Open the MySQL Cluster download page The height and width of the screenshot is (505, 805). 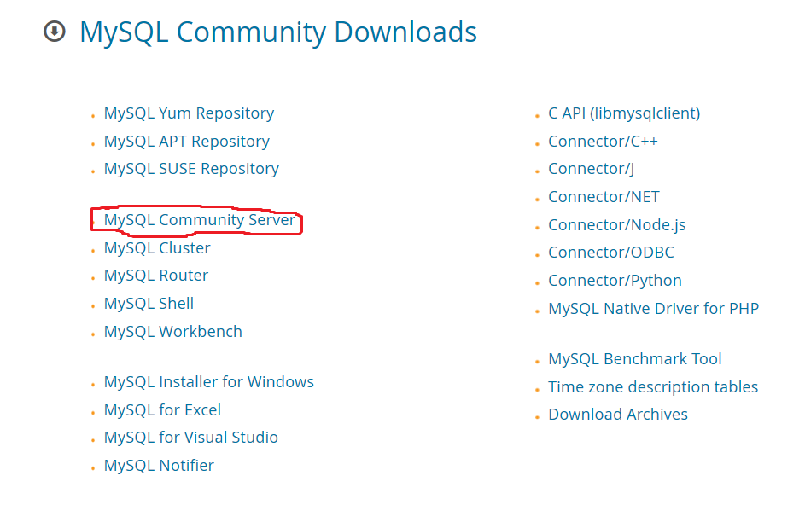click(157, 248)
